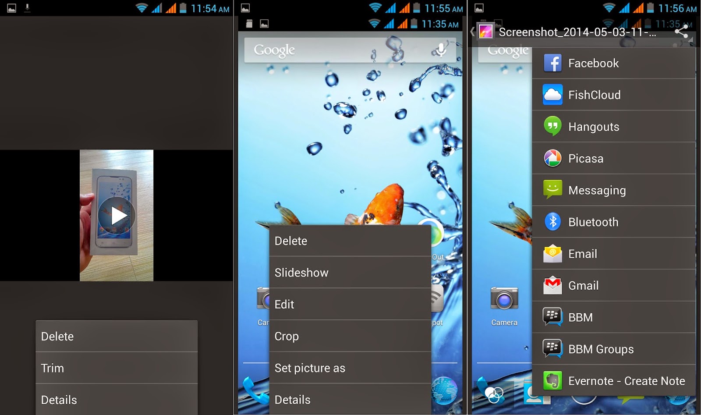Tap the Gmail icon
This screenshot has width=701, height=415.
coord(552,285)
